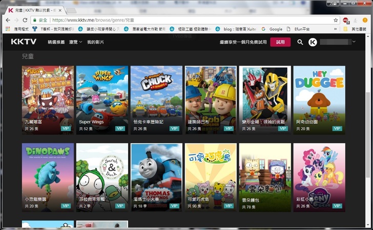Viewport: 373px width, 230px height.
Task: Click VIP badge on 恰克卡車歷險記
Action: pos(174,129)
